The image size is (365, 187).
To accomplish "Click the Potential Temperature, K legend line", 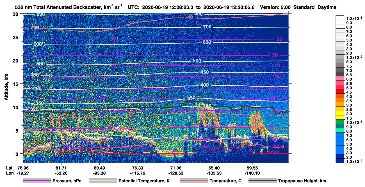I will pos(103,181).
